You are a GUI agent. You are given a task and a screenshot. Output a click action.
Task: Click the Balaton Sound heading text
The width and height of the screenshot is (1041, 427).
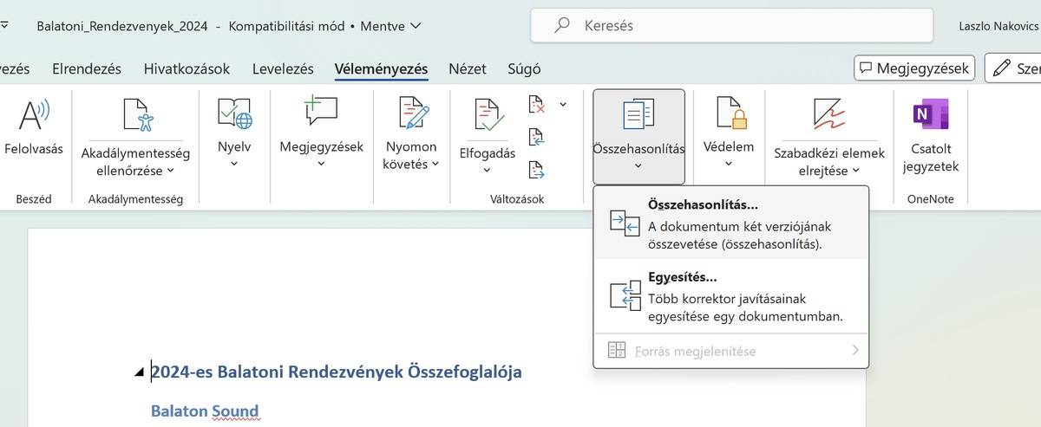(205, 411)
